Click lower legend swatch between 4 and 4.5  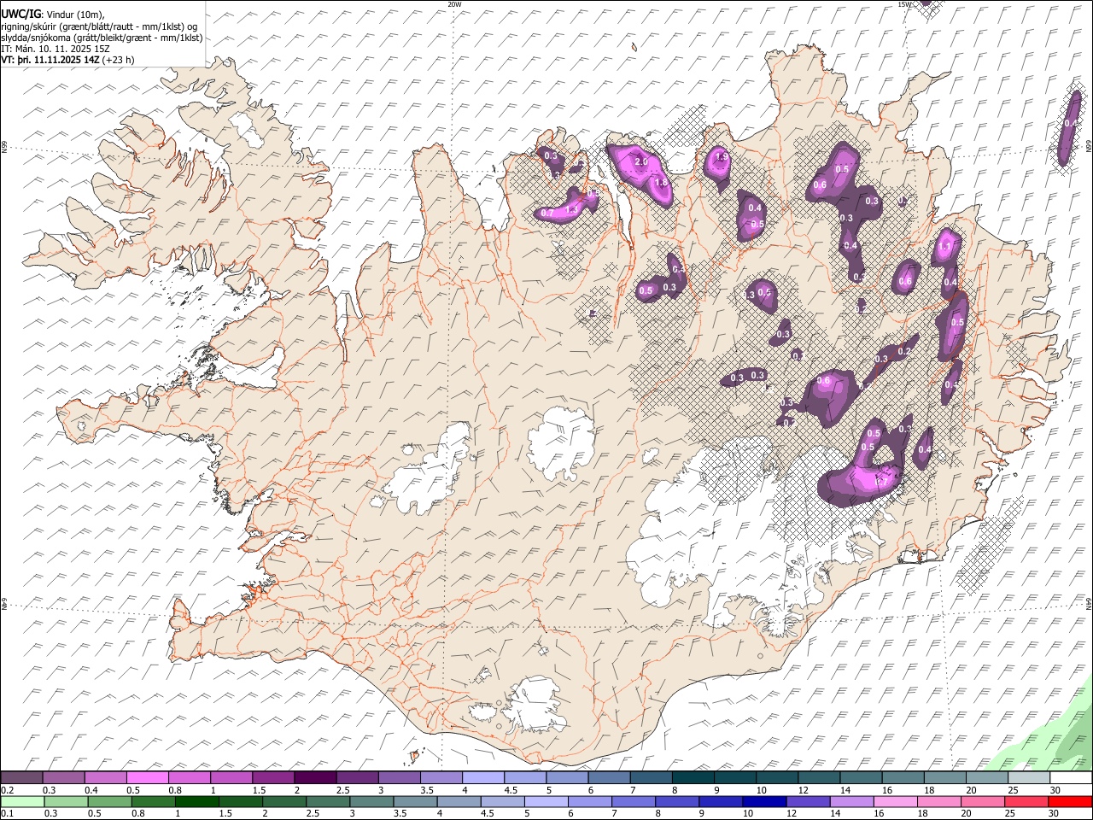459,801
